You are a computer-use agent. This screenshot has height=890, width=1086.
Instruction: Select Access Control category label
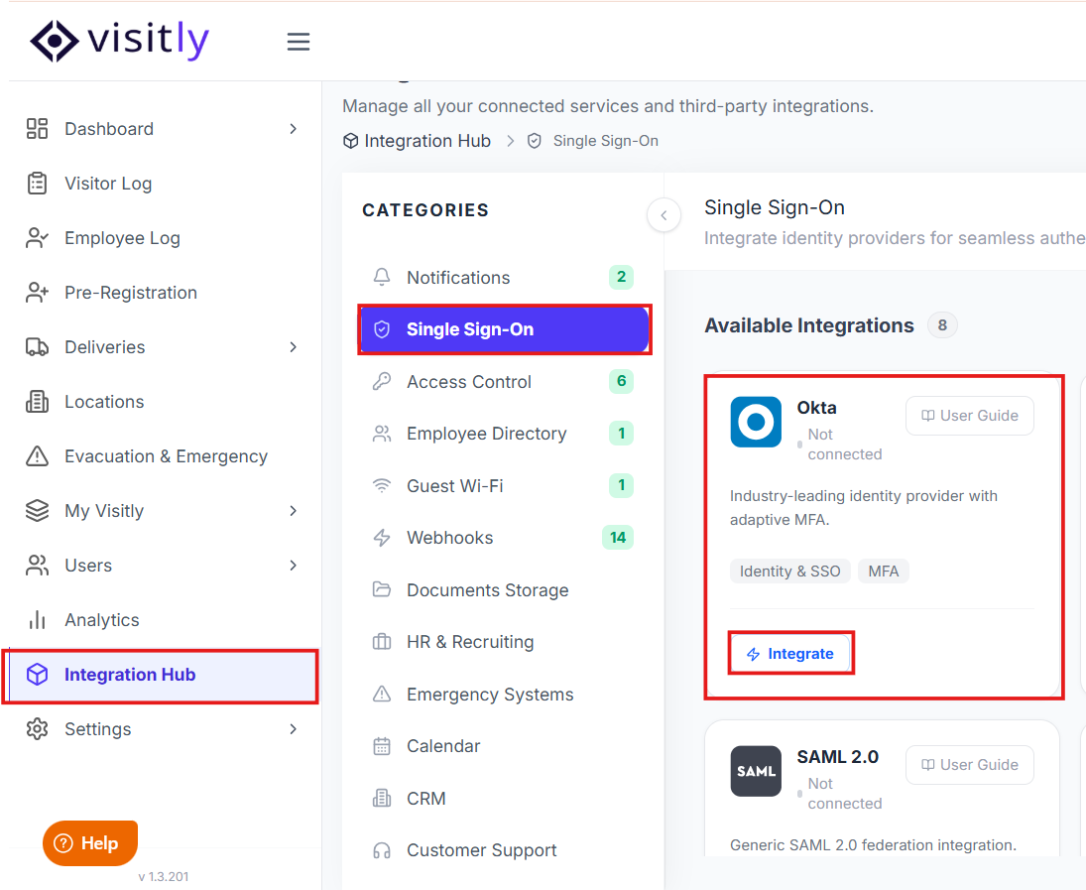click(x=469, y=382)
